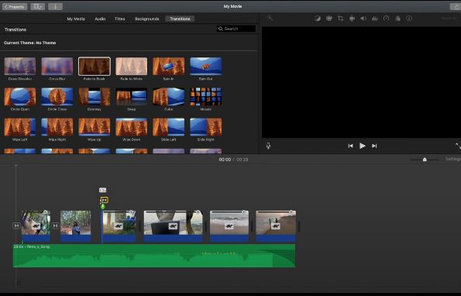
Task: Click the transitions Search field
Action: [236, 29]
